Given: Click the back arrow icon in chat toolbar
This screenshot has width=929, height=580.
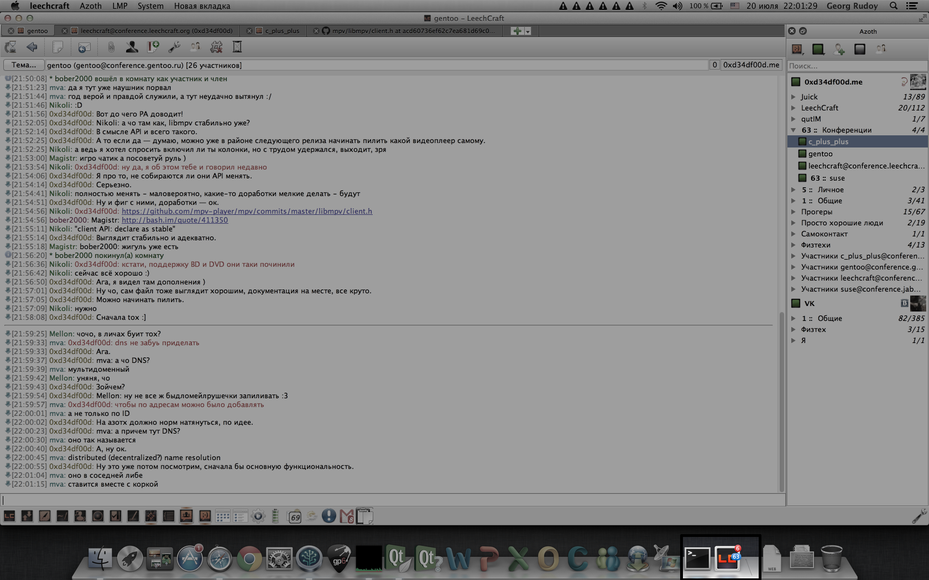Looking at the screenshot, I should pyautogui.click(x=32, y=48).
